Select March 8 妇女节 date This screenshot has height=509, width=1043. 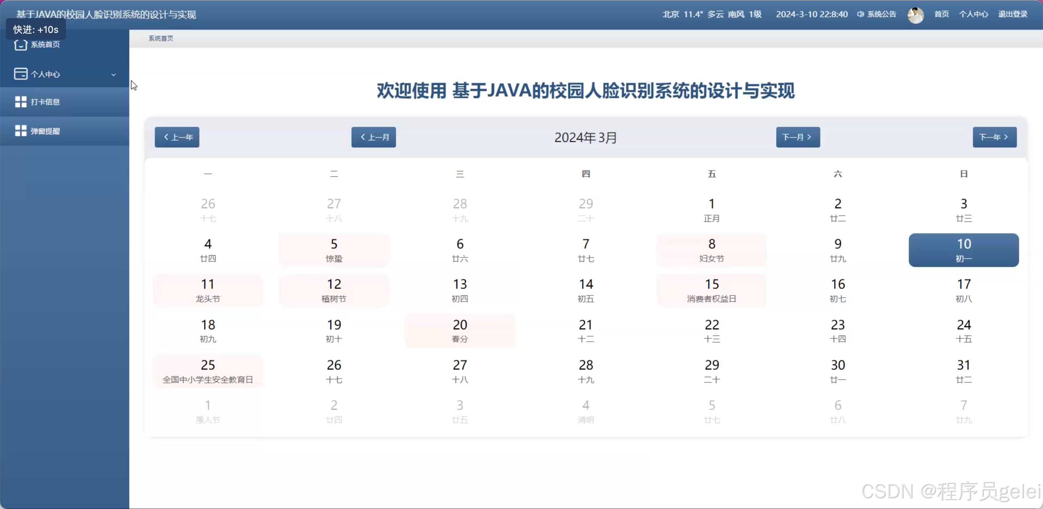(x=711, y=250)
